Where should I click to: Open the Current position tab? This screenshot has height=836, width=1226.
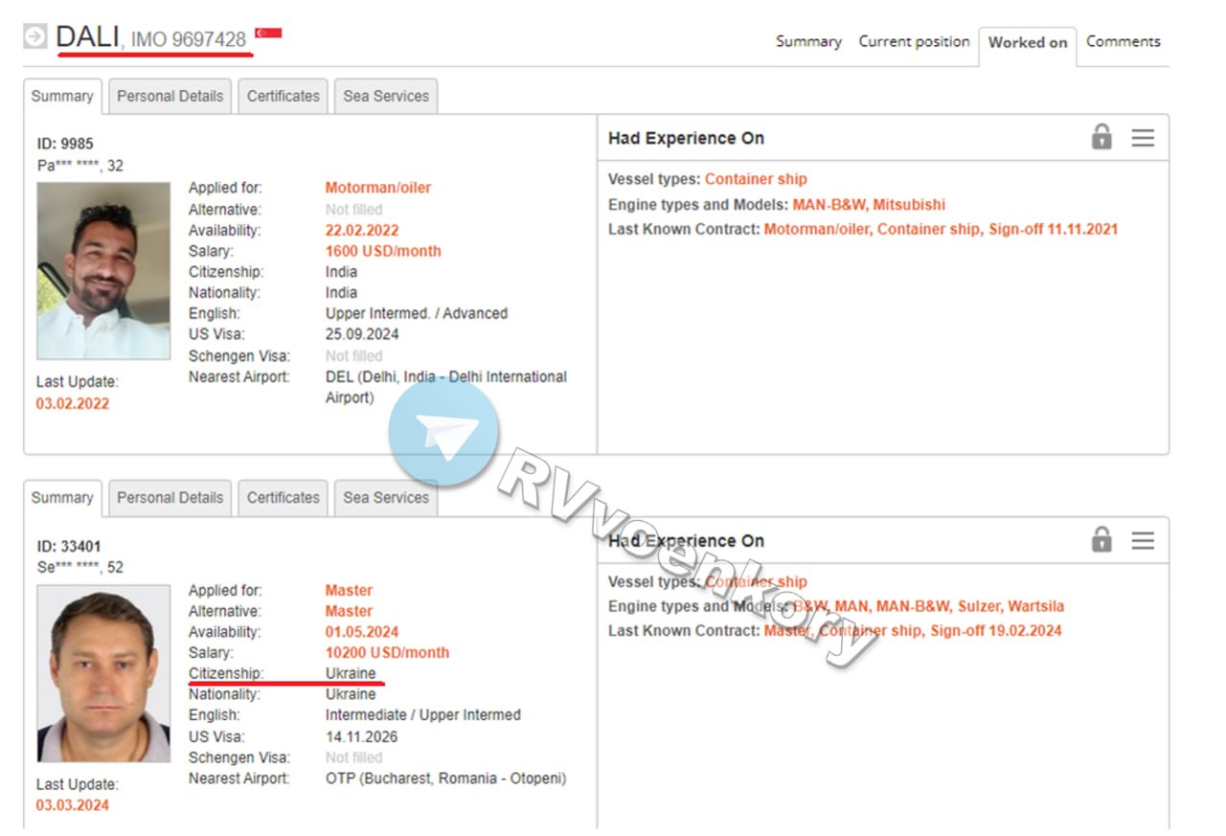pos(914,41)
